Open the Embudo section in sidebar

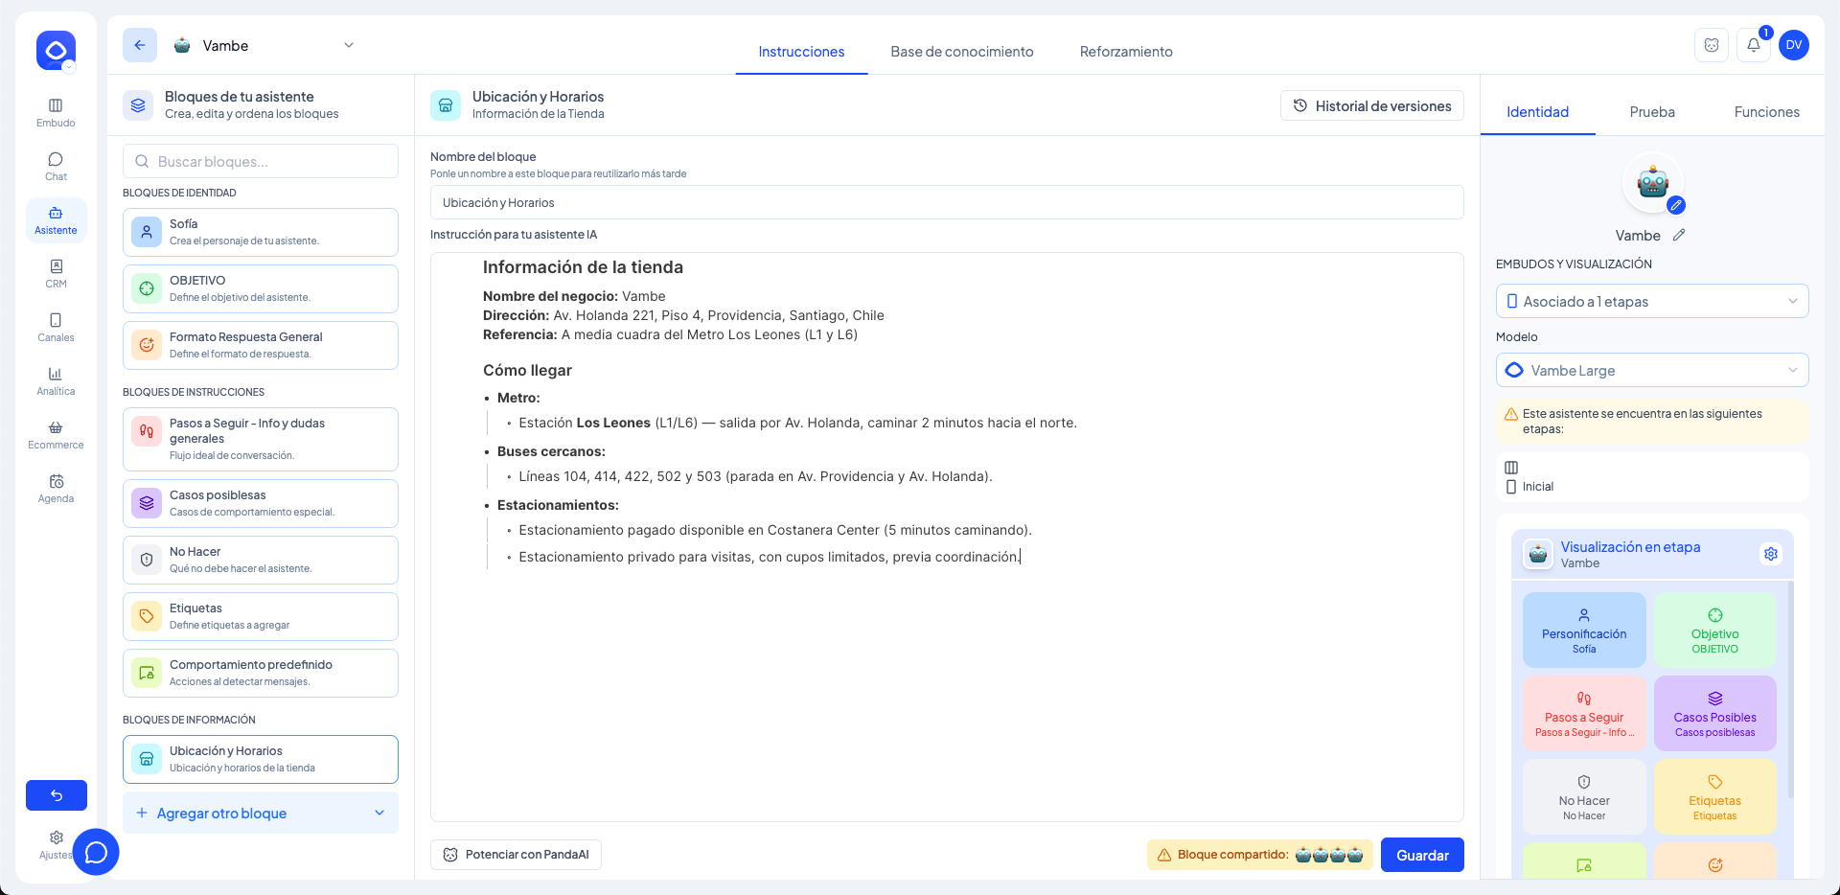coord(56,112)
